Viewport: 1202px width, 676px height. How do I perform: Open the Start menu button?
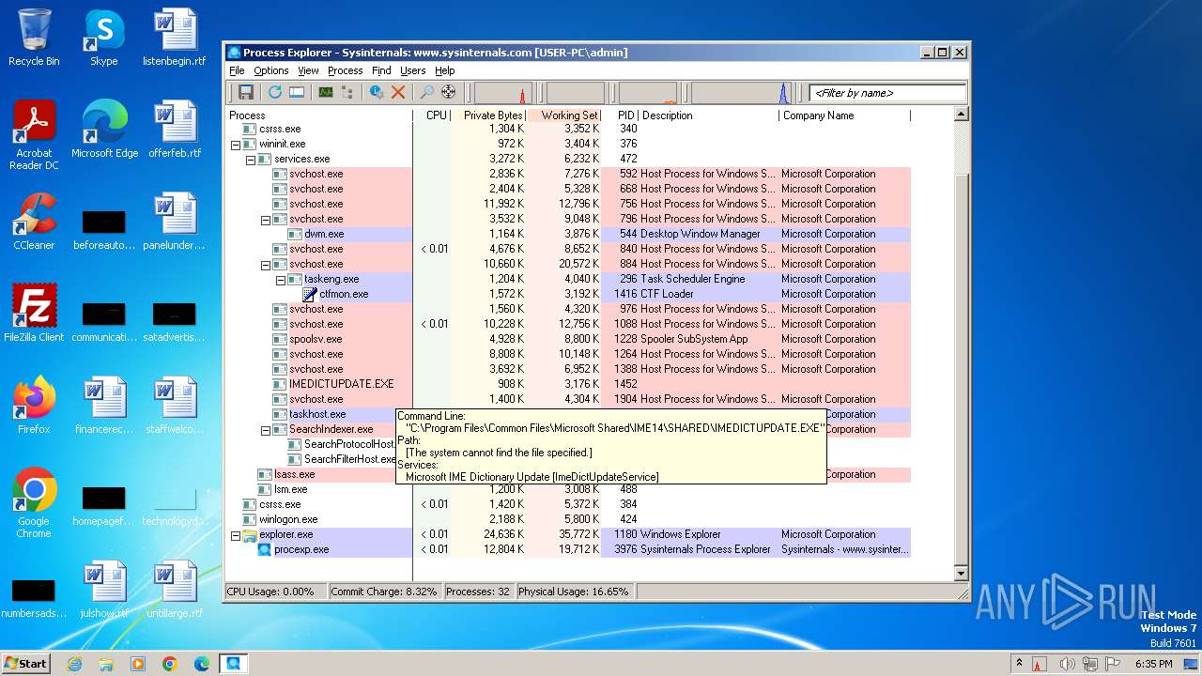tap(25, 663)
